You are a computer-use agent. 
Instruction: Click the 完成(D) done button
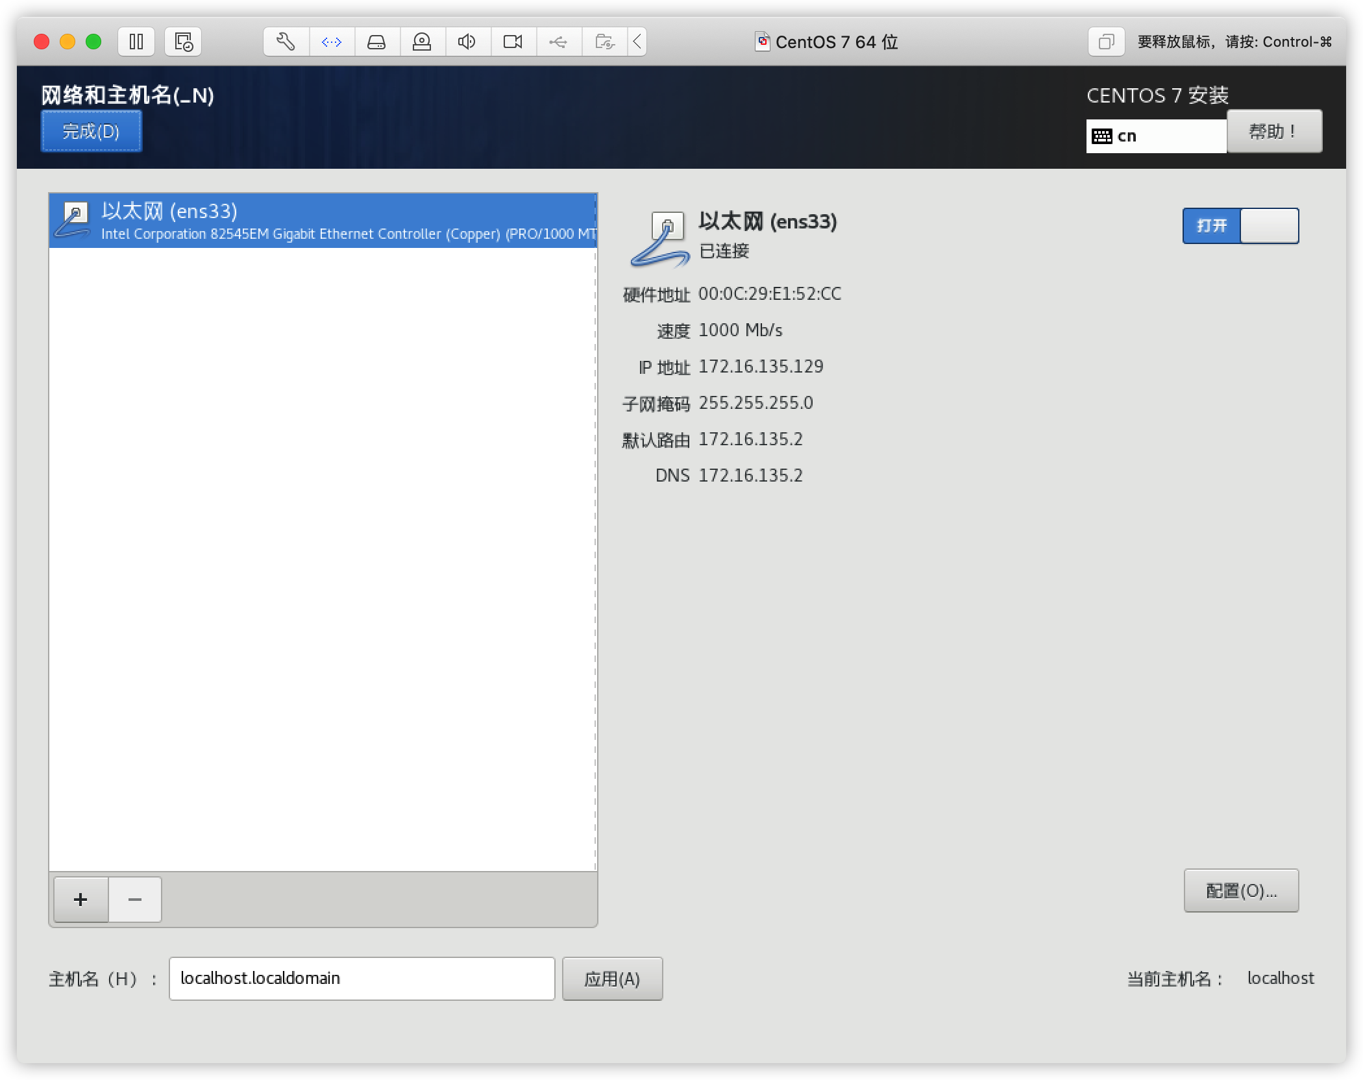[x=91, y=131]
